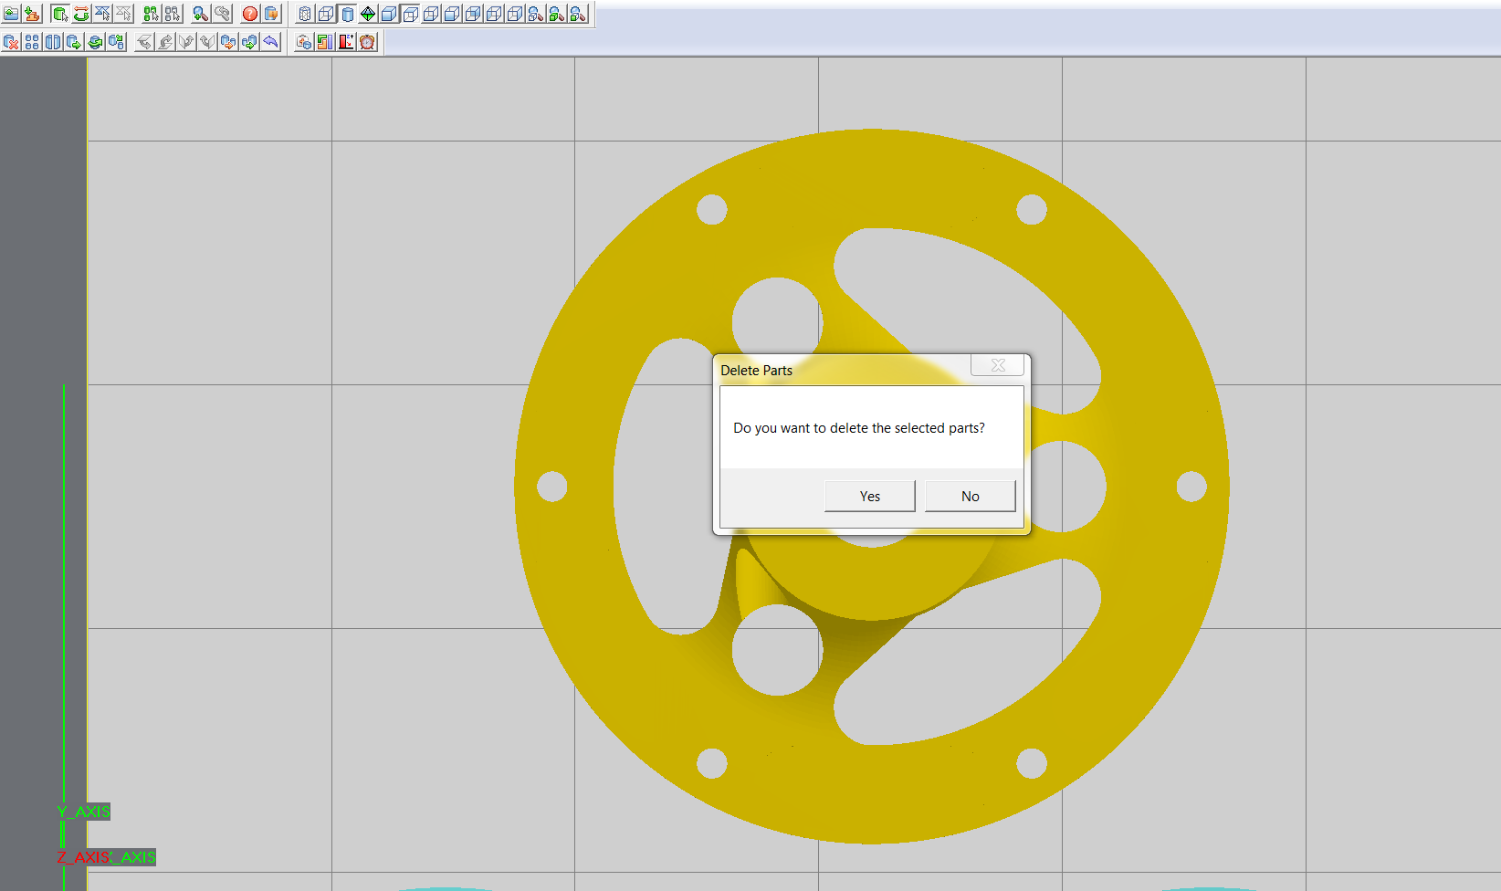Click No in Delete Parts dialog

click(x=970, y=496)
